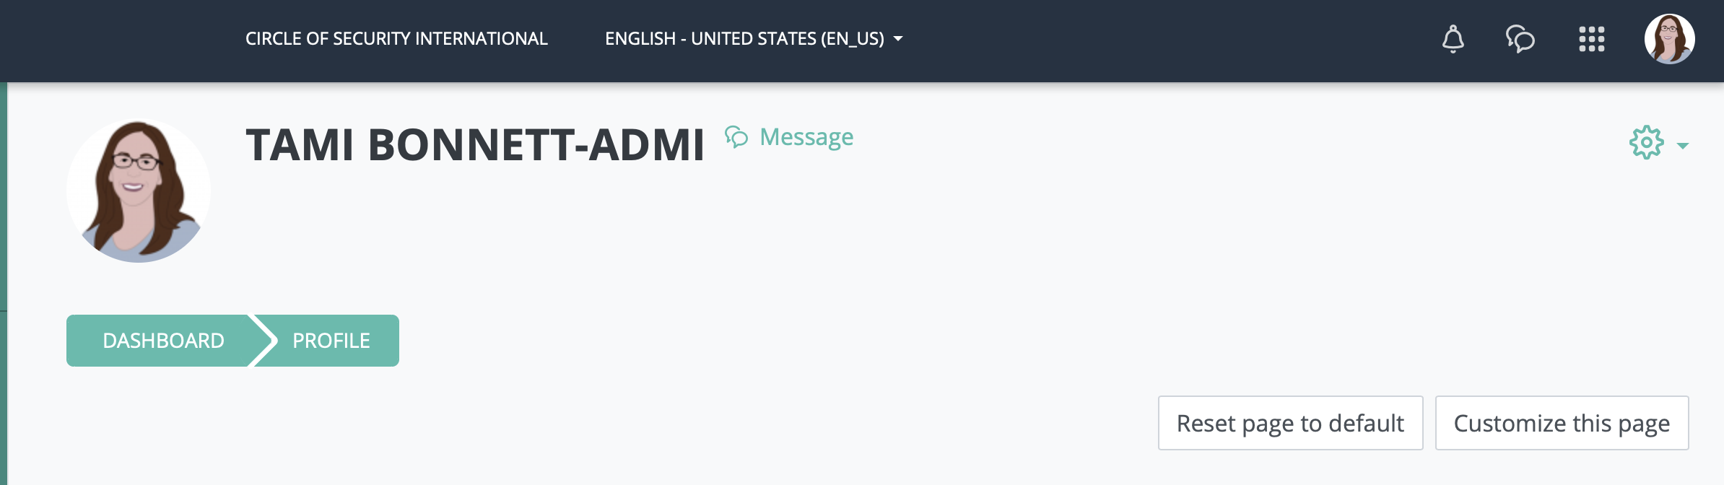The height and width of the screenshot is (485, 1724).
Task: Click the top navigation bar avatar thumbnail
Action: click(1671, 39)
